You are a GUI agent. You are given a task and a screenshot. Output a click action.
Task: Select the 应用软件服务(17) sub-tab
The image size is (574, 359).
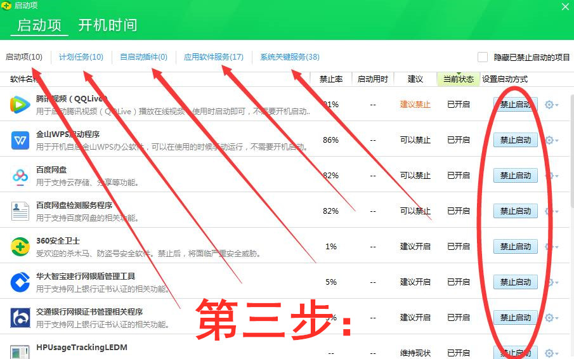tap(214, 57)
